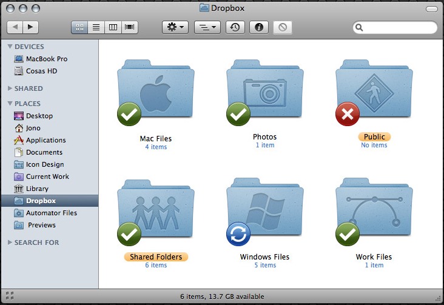Click '5 items' under Windows Files
The width and height of the screenshot is (444, 305).
pos(265,265)
